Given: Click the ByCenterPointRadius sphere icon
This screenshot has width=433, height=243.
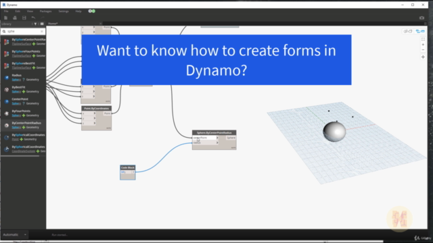Looking at the screenshot, I should click(7, 126).
